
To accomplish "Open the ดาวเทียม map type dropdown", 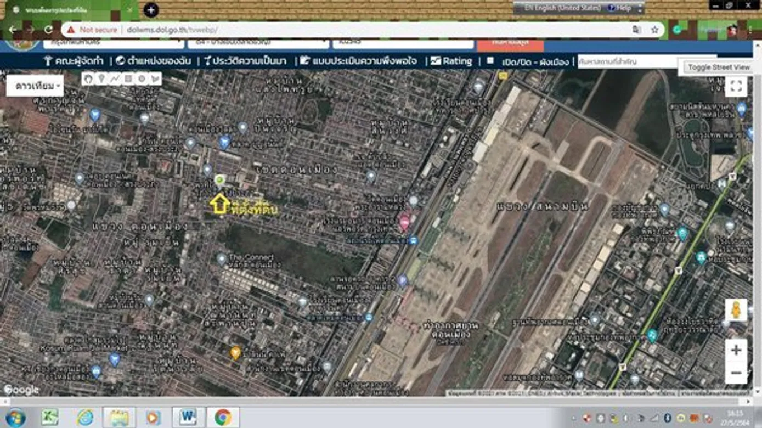I will (x=35, y=86).
